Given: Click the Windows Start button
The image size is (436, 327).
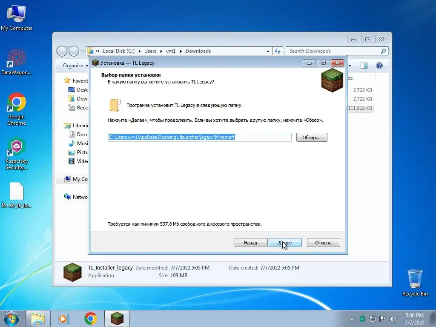Looking at the screenshot, I should click(x=11, y=318).
